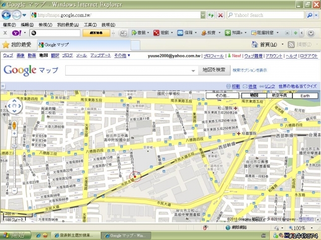Expand the side panel with » arrow
Viewport: 321px width, 240px height.
[x=3, y=86]
